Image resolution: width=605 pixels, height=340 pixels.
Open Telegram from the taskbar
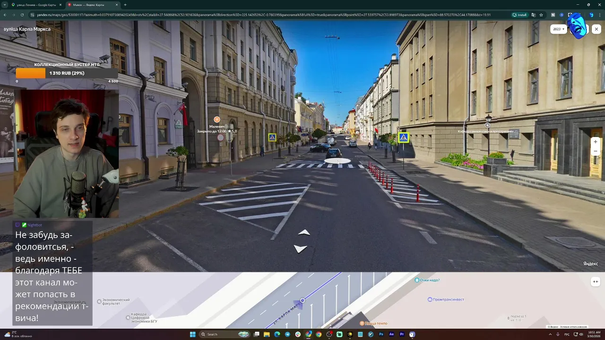point(287,334)
